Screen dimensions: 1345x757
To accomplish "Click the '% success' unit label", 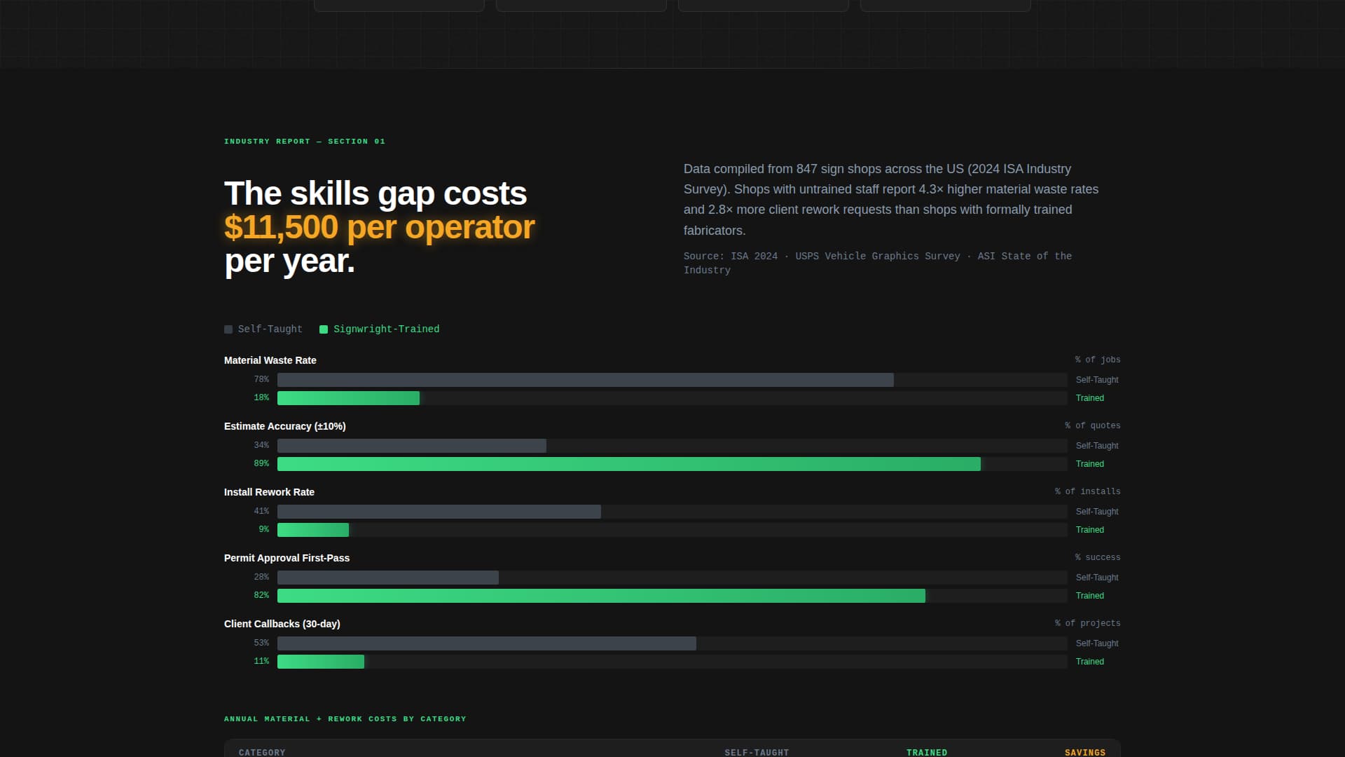I will click(1098, 557).
